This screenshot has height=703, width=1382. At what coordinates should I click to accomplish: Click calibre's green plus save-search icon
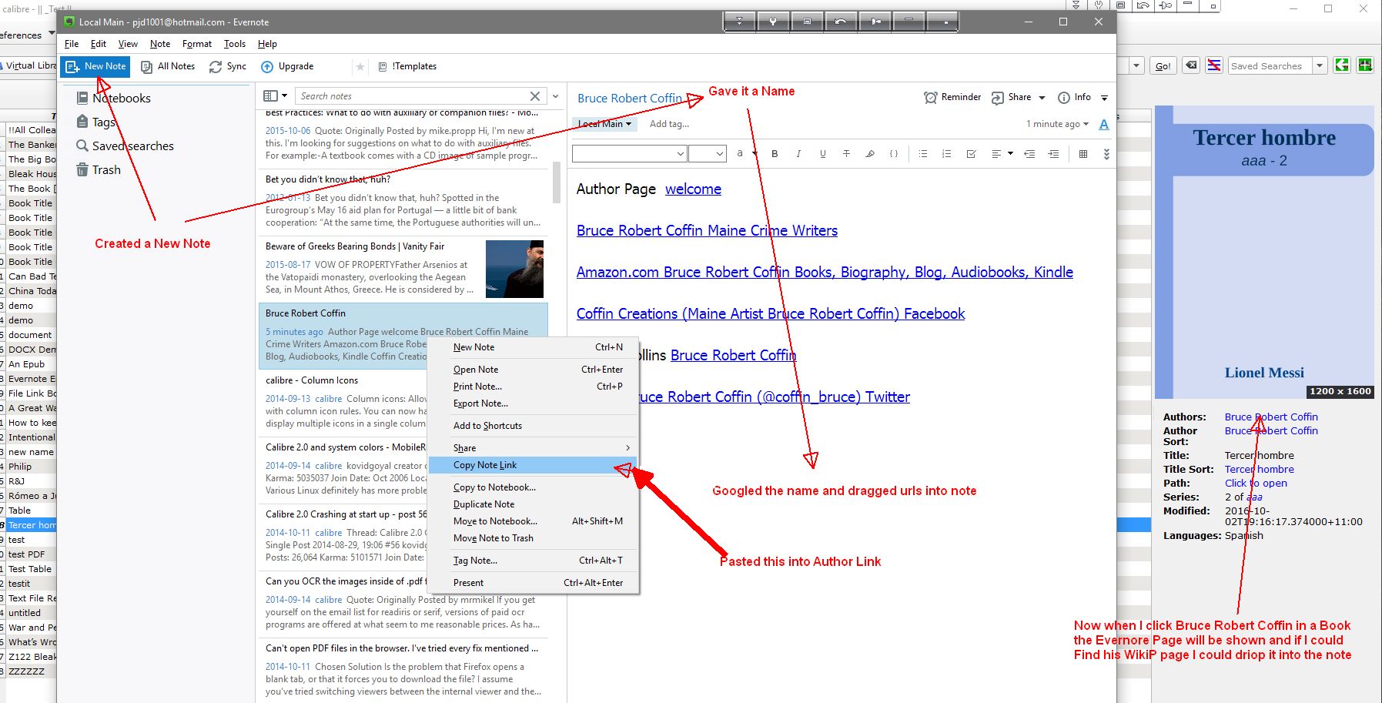coord(1365,65)
